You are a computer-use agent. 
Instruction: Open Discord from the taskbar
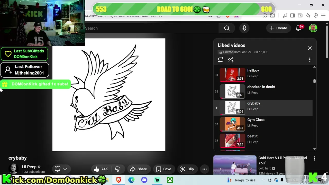(x=144, y=180)
